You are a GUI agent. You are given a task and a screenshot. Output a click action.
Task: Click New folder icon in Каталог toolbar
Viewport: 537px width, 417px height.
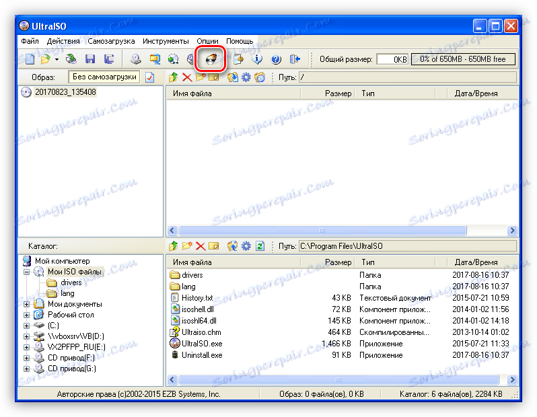187,245
